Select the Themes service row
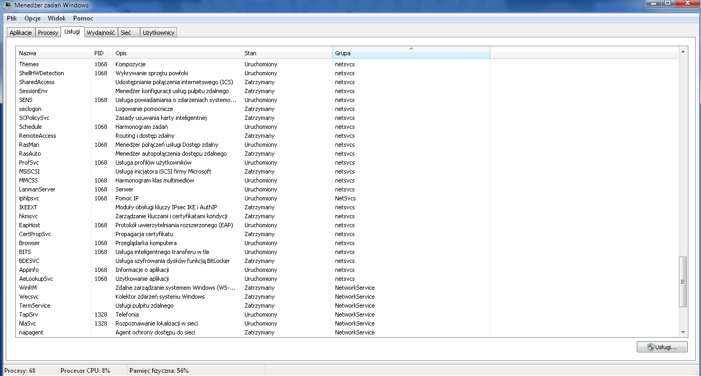Image resolution: width=701 pixels, height=376 pixels. pyautogui.click(x=253, y=64)
